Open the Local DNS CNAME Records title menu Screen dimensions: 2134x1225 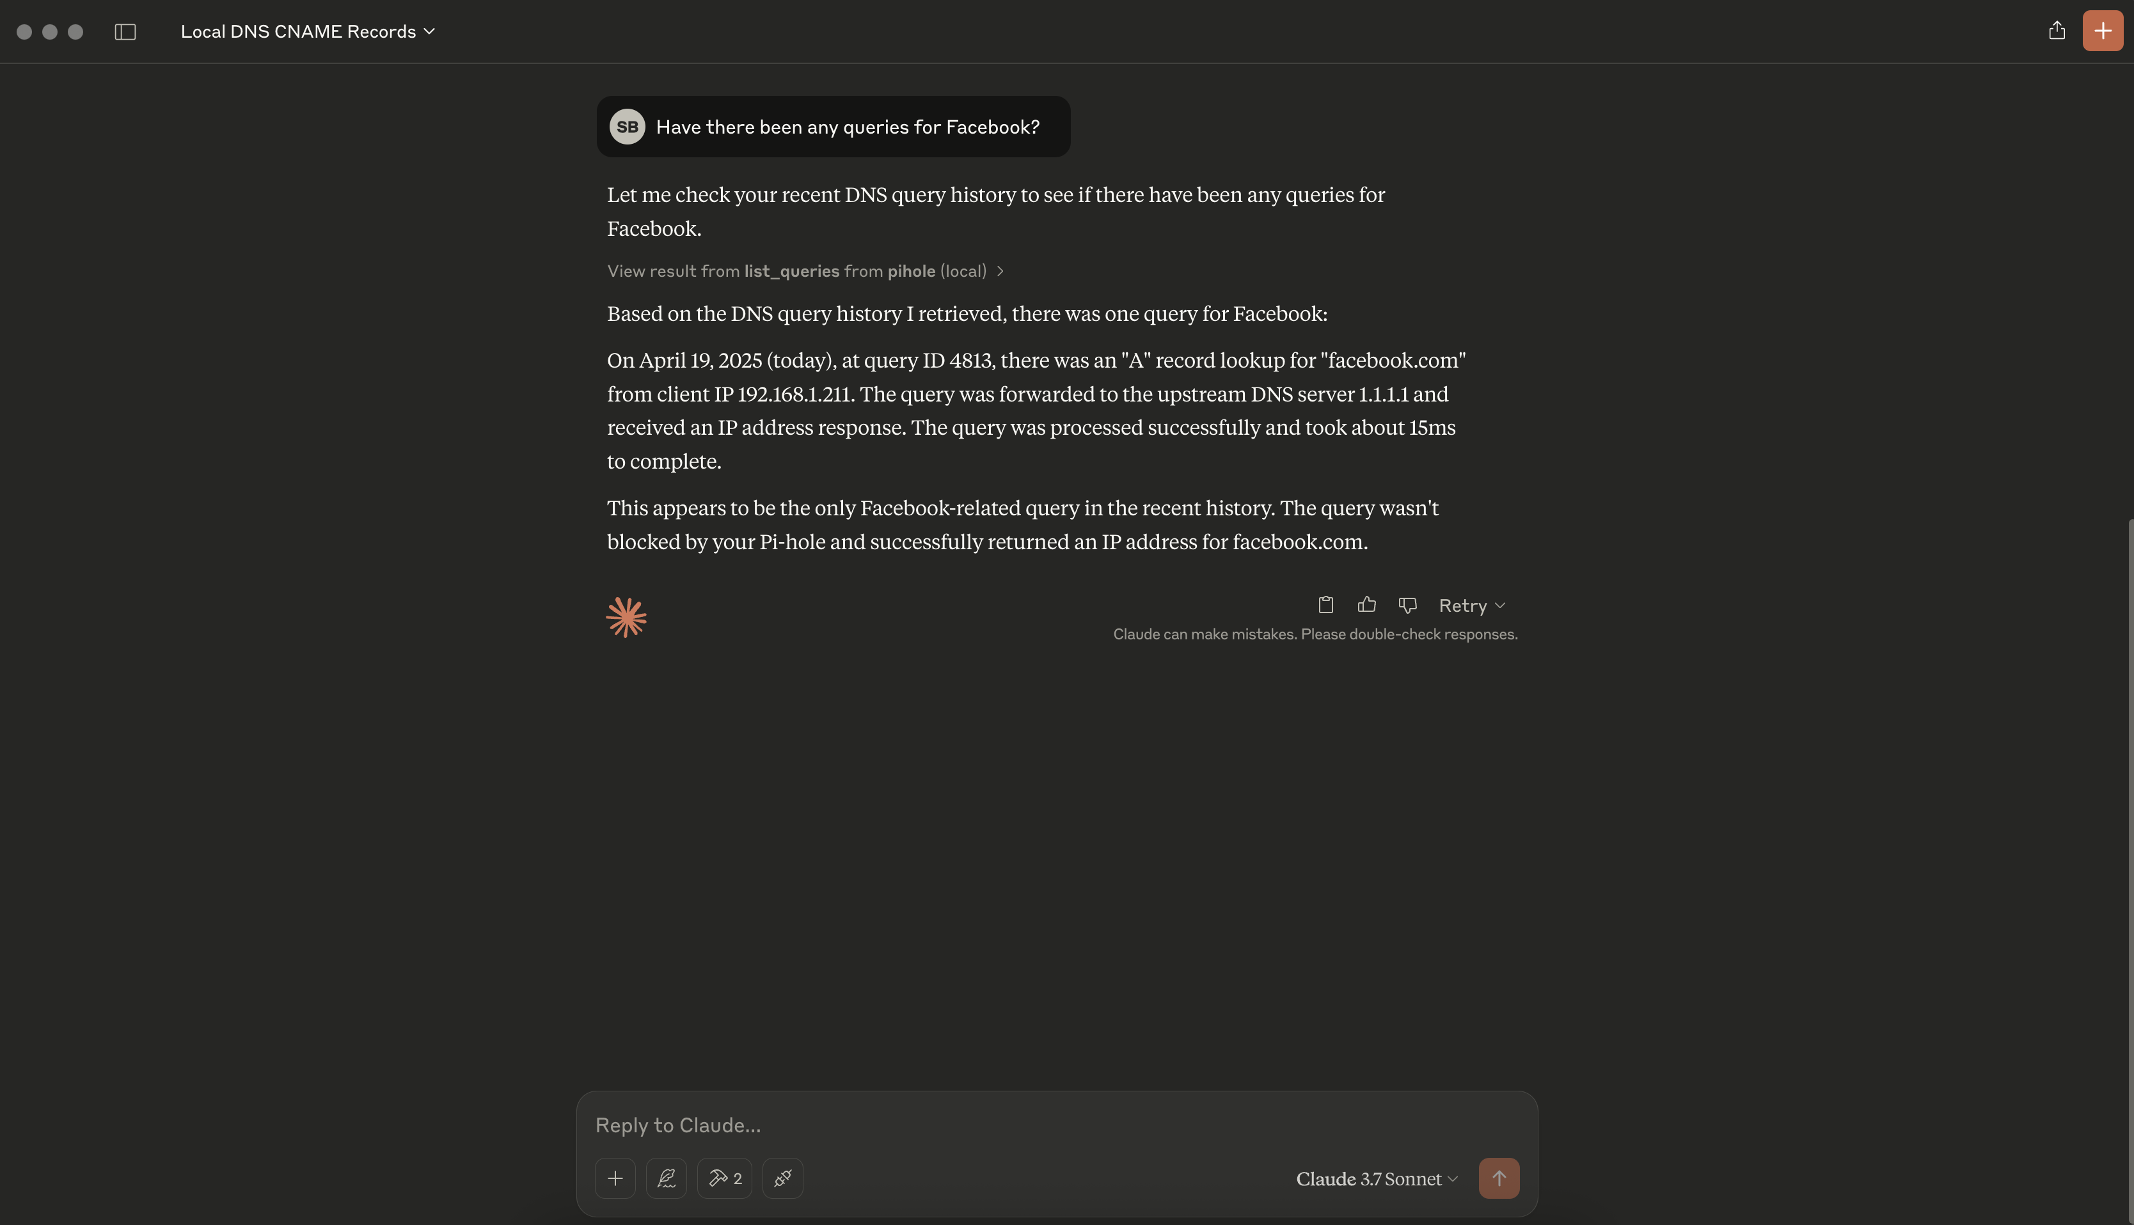(307, 31)
